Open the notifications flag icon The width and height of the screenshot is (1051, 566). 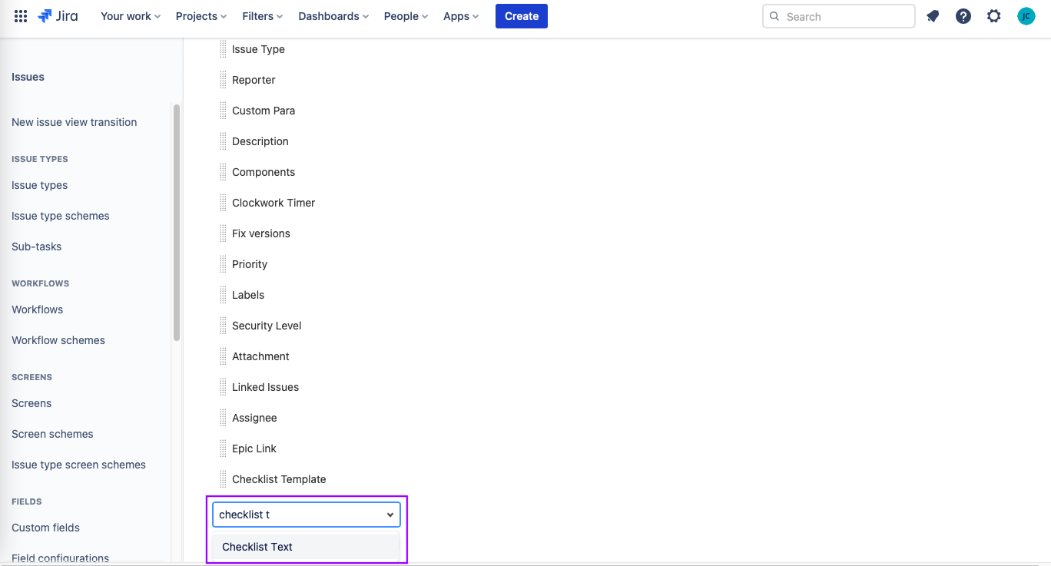tap(932, 15)
